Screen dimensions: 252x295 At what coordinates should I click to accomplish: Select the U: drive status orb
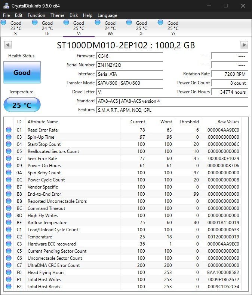pos(35,22)
